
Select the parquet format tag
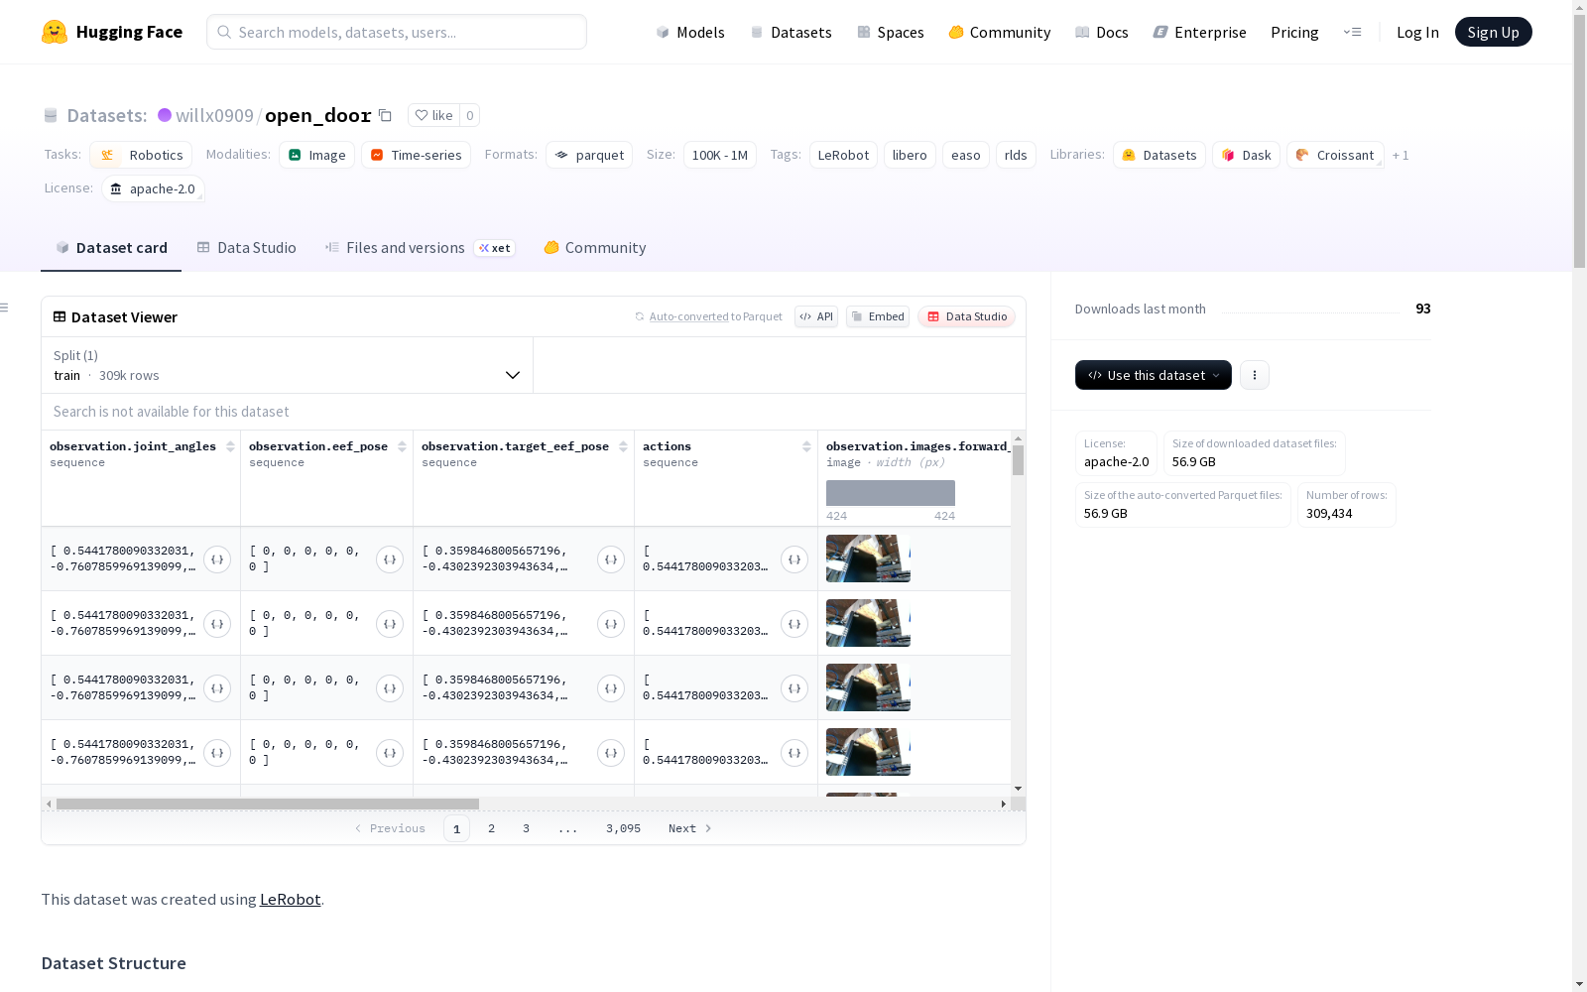(x=589, y=155)
